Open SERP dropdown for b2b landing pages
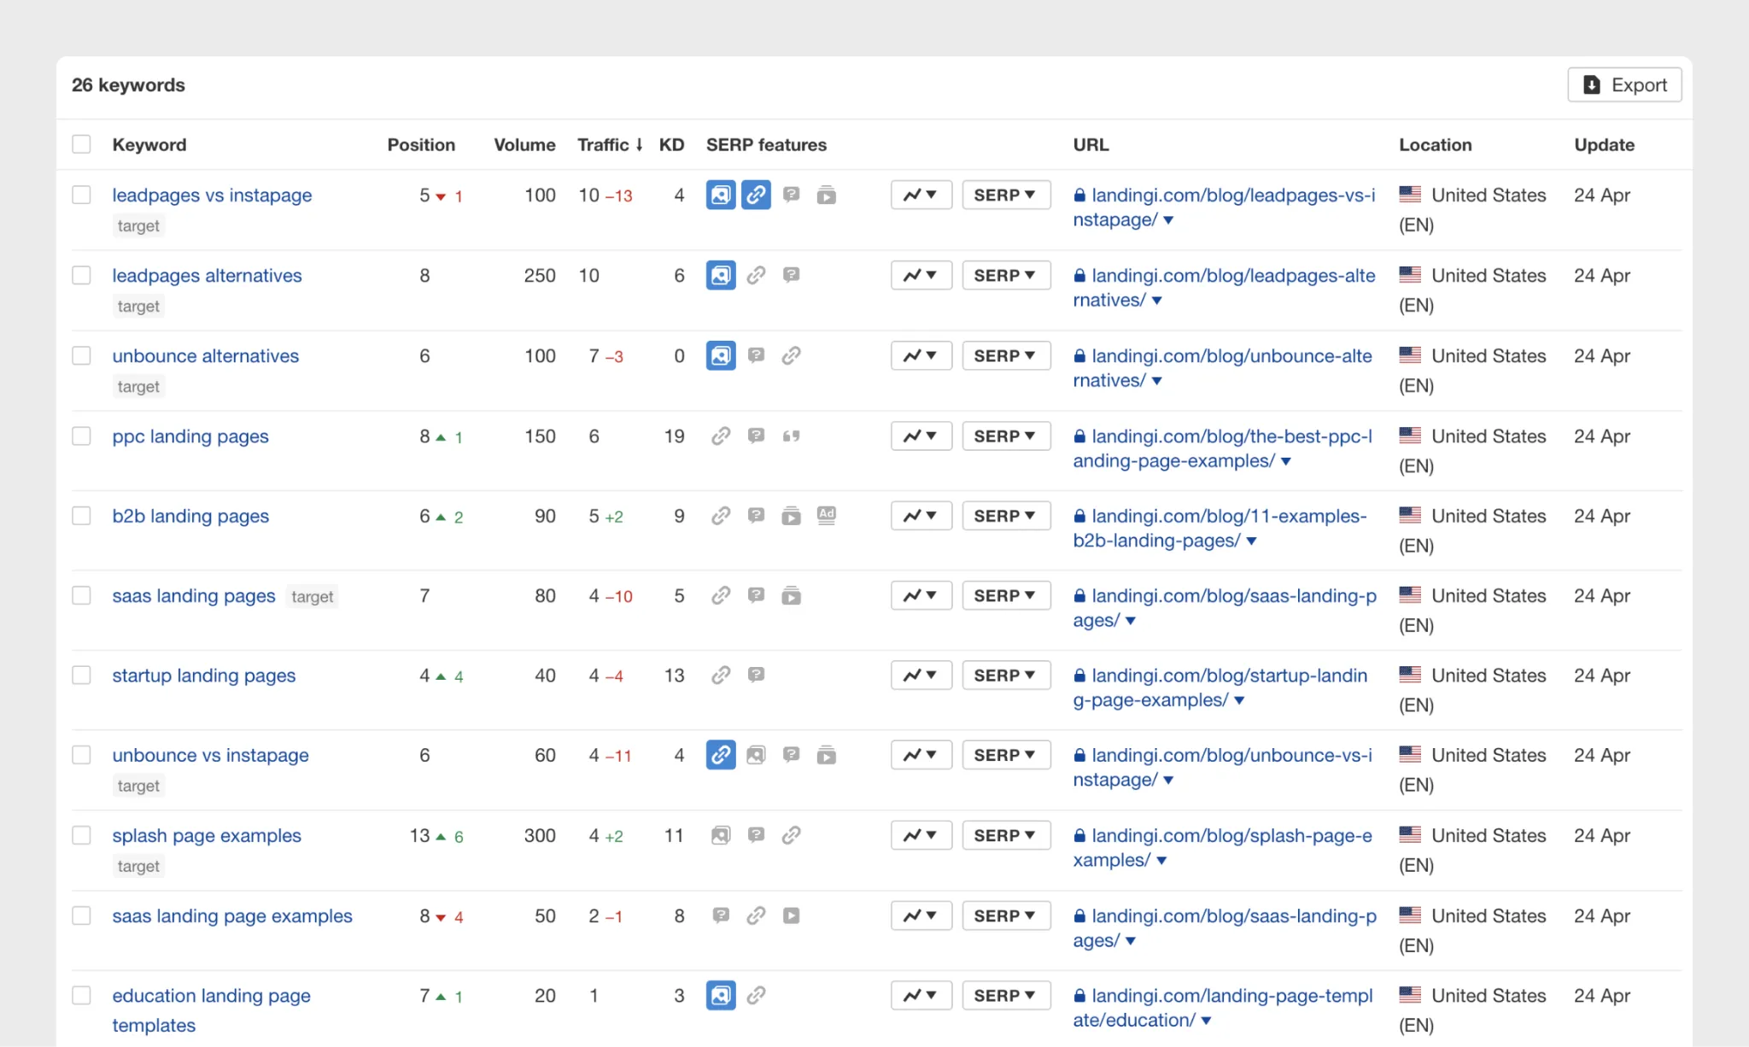This screenshot has width=1749, height=1047. tap(1005, 516)
